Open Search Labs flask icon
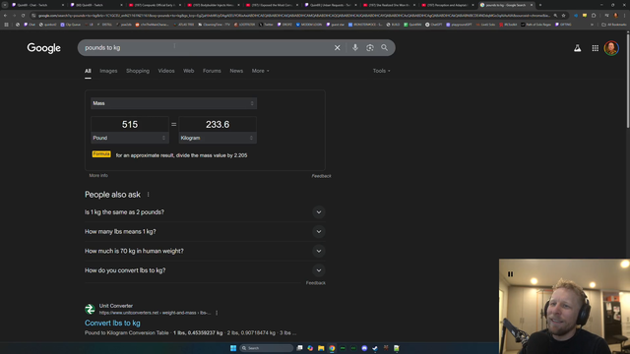This screenshot has height=354, width=630. point(578,48)
